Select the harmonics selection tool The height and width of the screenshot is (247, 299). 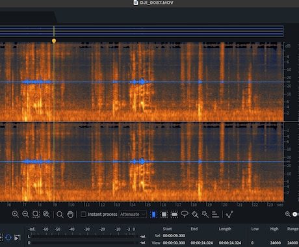pyautogui.click(x=215, y=214)
